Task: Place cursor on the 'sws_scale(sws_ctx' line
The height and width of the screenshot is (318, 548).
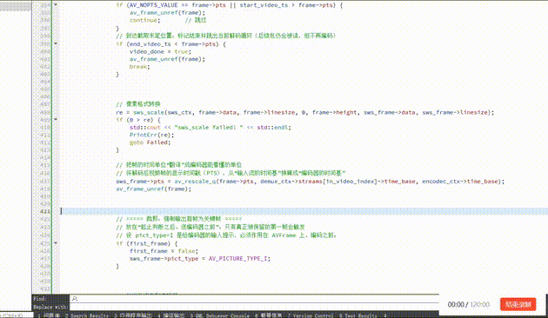Action: point(304,112)
